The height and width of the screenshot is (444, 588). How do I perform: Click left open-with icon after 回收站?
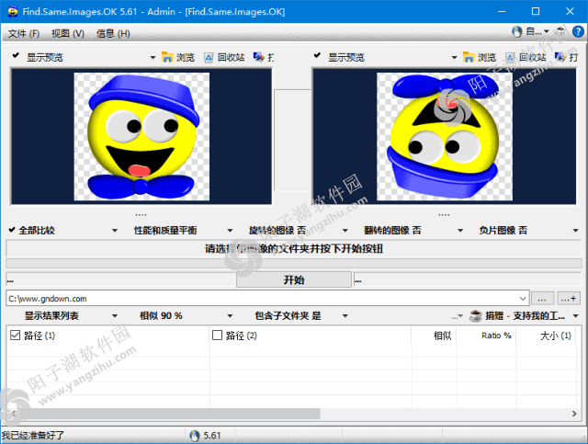coord(258,57)
